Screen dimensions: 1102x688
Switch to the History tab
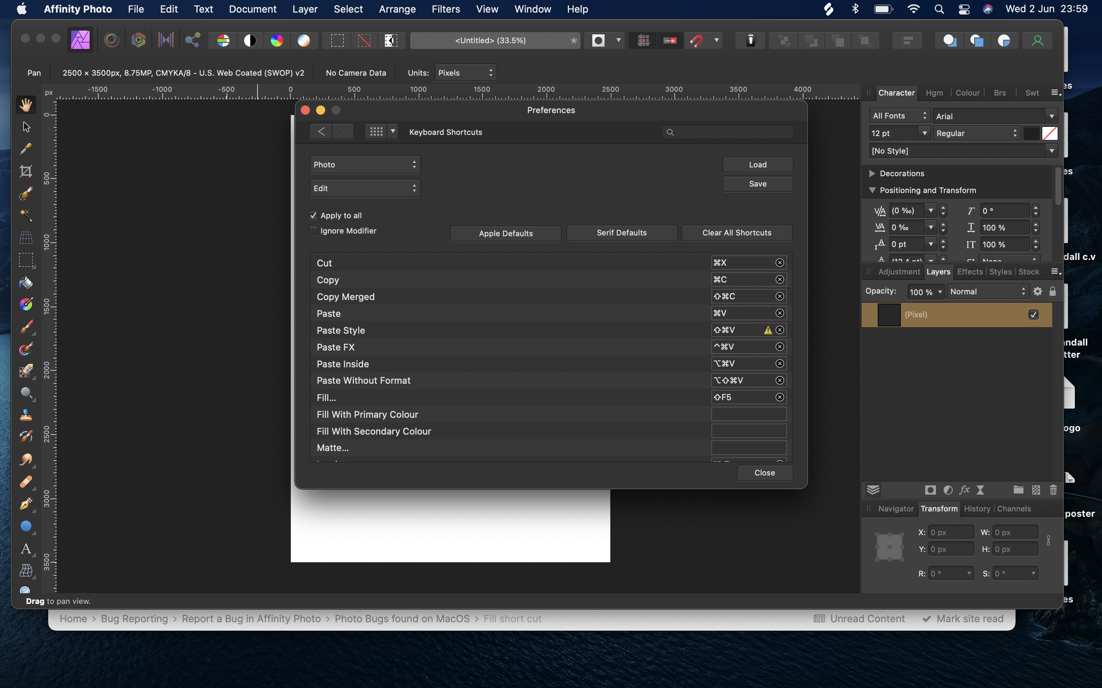pyautogui.click(x=977, y=509)
